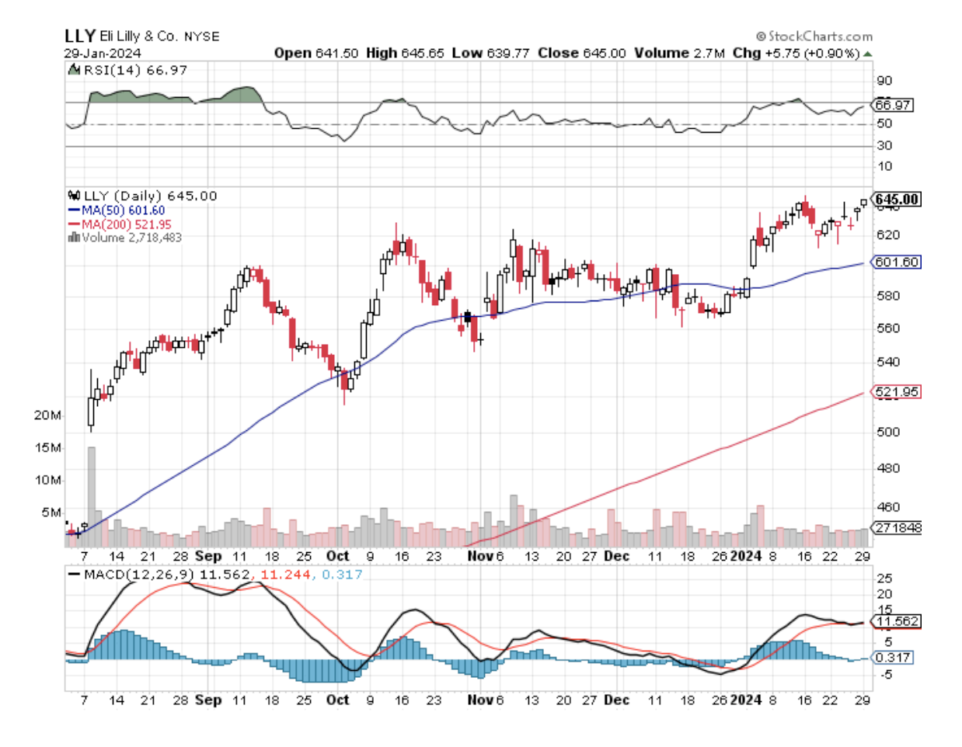Click the black line swatch before MACD(12,26,9)
The height and width of the screenshot is (747, 962).
75,575
